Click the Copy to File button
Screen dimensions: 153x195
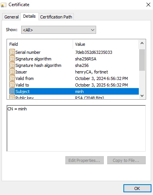pyautogui.click(x=126, y=160)
